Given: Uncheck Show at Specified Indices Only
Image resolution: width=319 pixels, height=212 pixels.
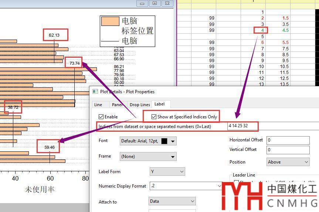Looking at the screenshot, I should 154,117.
